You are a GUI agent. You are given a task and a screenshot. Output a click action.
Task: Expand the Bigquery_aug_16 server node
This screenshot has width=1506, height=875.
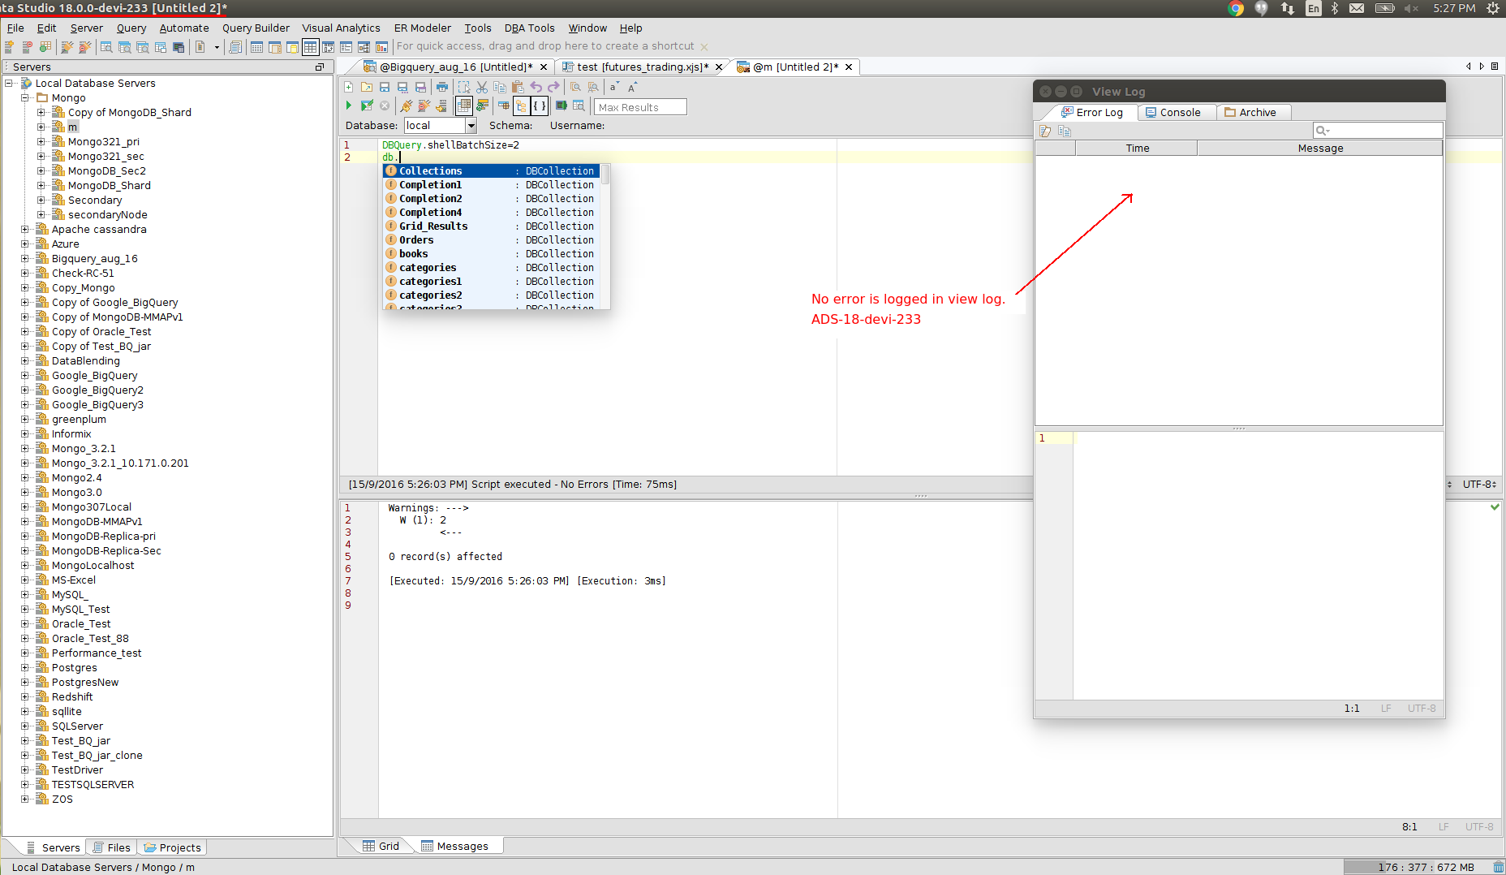click(25, 258)
